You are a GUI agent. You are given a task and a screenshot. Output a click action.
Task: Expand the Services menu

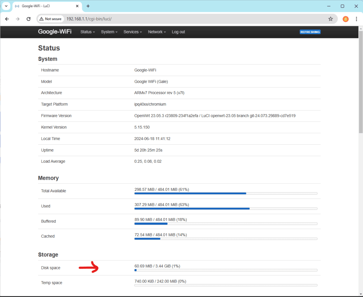[x=133, y=32]
